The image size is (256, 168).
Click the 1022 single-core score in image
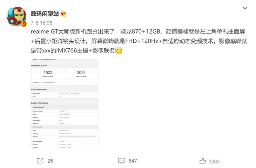click(48, 72)
